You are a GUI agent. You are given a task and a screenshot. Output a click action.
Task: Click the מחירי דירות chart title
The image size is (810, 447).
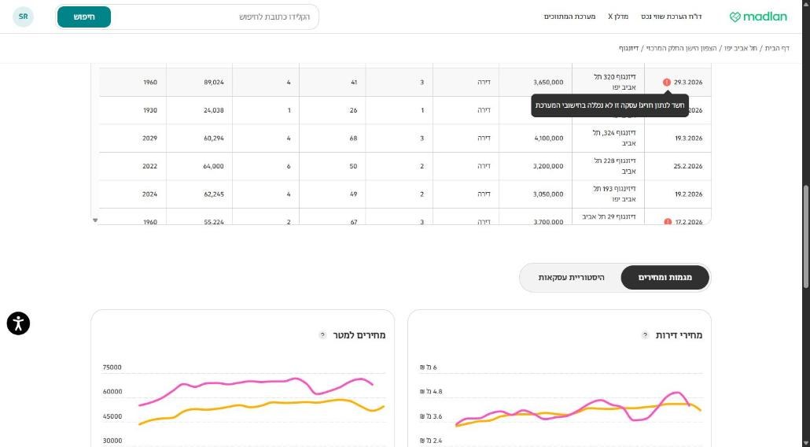[679, 335]
